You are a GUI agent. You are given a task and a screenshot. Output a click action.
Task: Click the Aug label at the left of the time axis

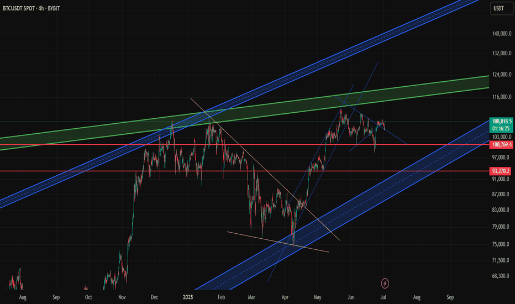click(23, 297)
